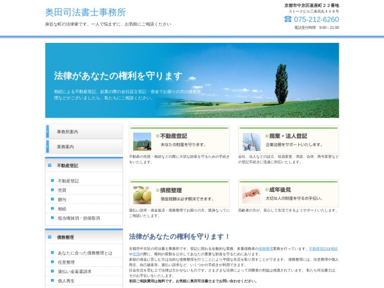Follow the inline 不動産登記 link in the body paragraph
Viewport: 384px width, 288px height.
click(318, 248)
